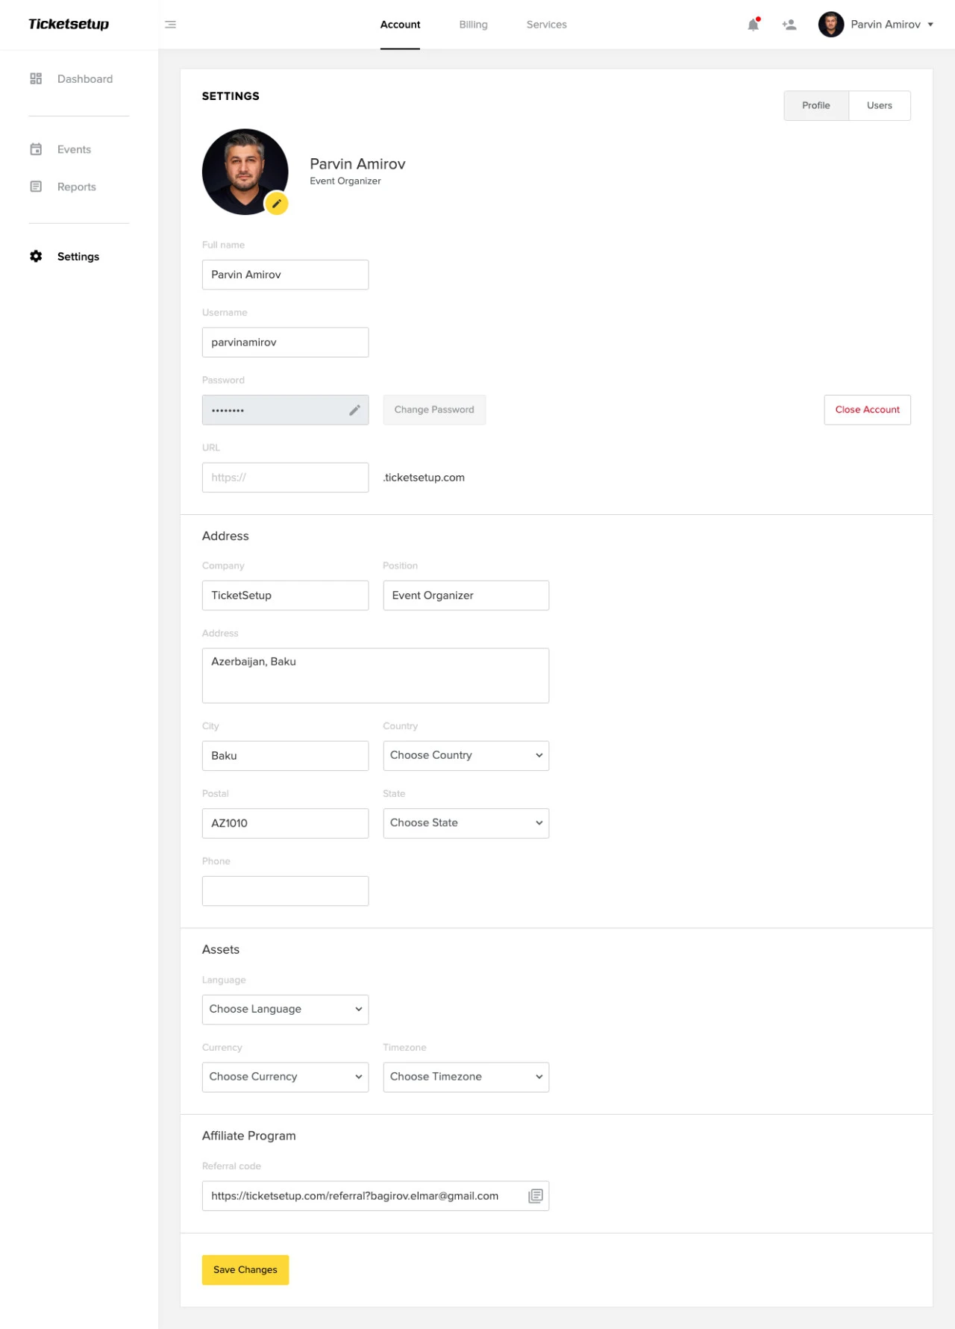Click the pencil icon inside password field

point(354,410)
